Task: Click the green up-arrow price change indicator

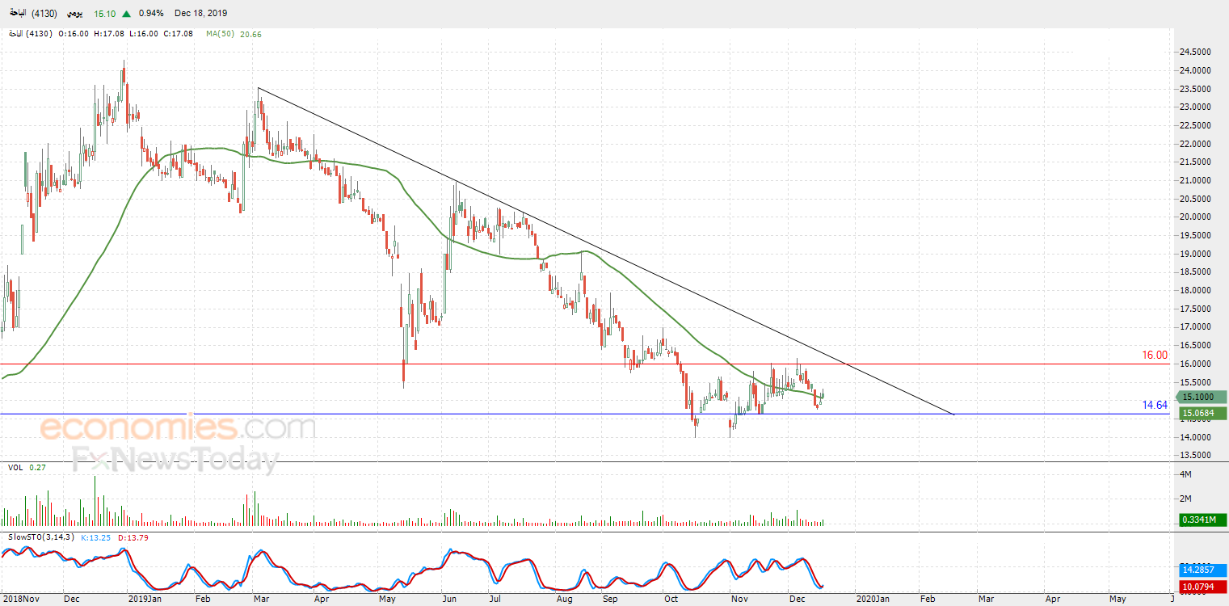Action: (127, 14)
